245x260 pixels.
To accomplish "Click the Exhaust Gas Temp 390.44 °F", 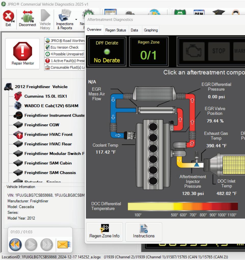I will pos(216,146).
